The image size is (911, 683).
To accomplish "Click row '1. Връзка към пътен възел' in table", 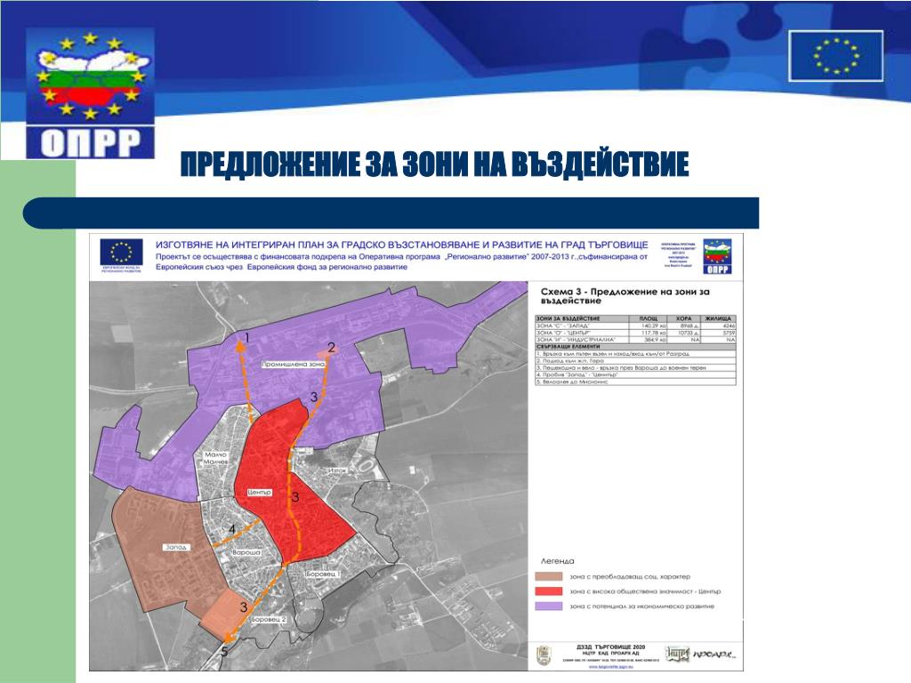I will tap(635, 353).
